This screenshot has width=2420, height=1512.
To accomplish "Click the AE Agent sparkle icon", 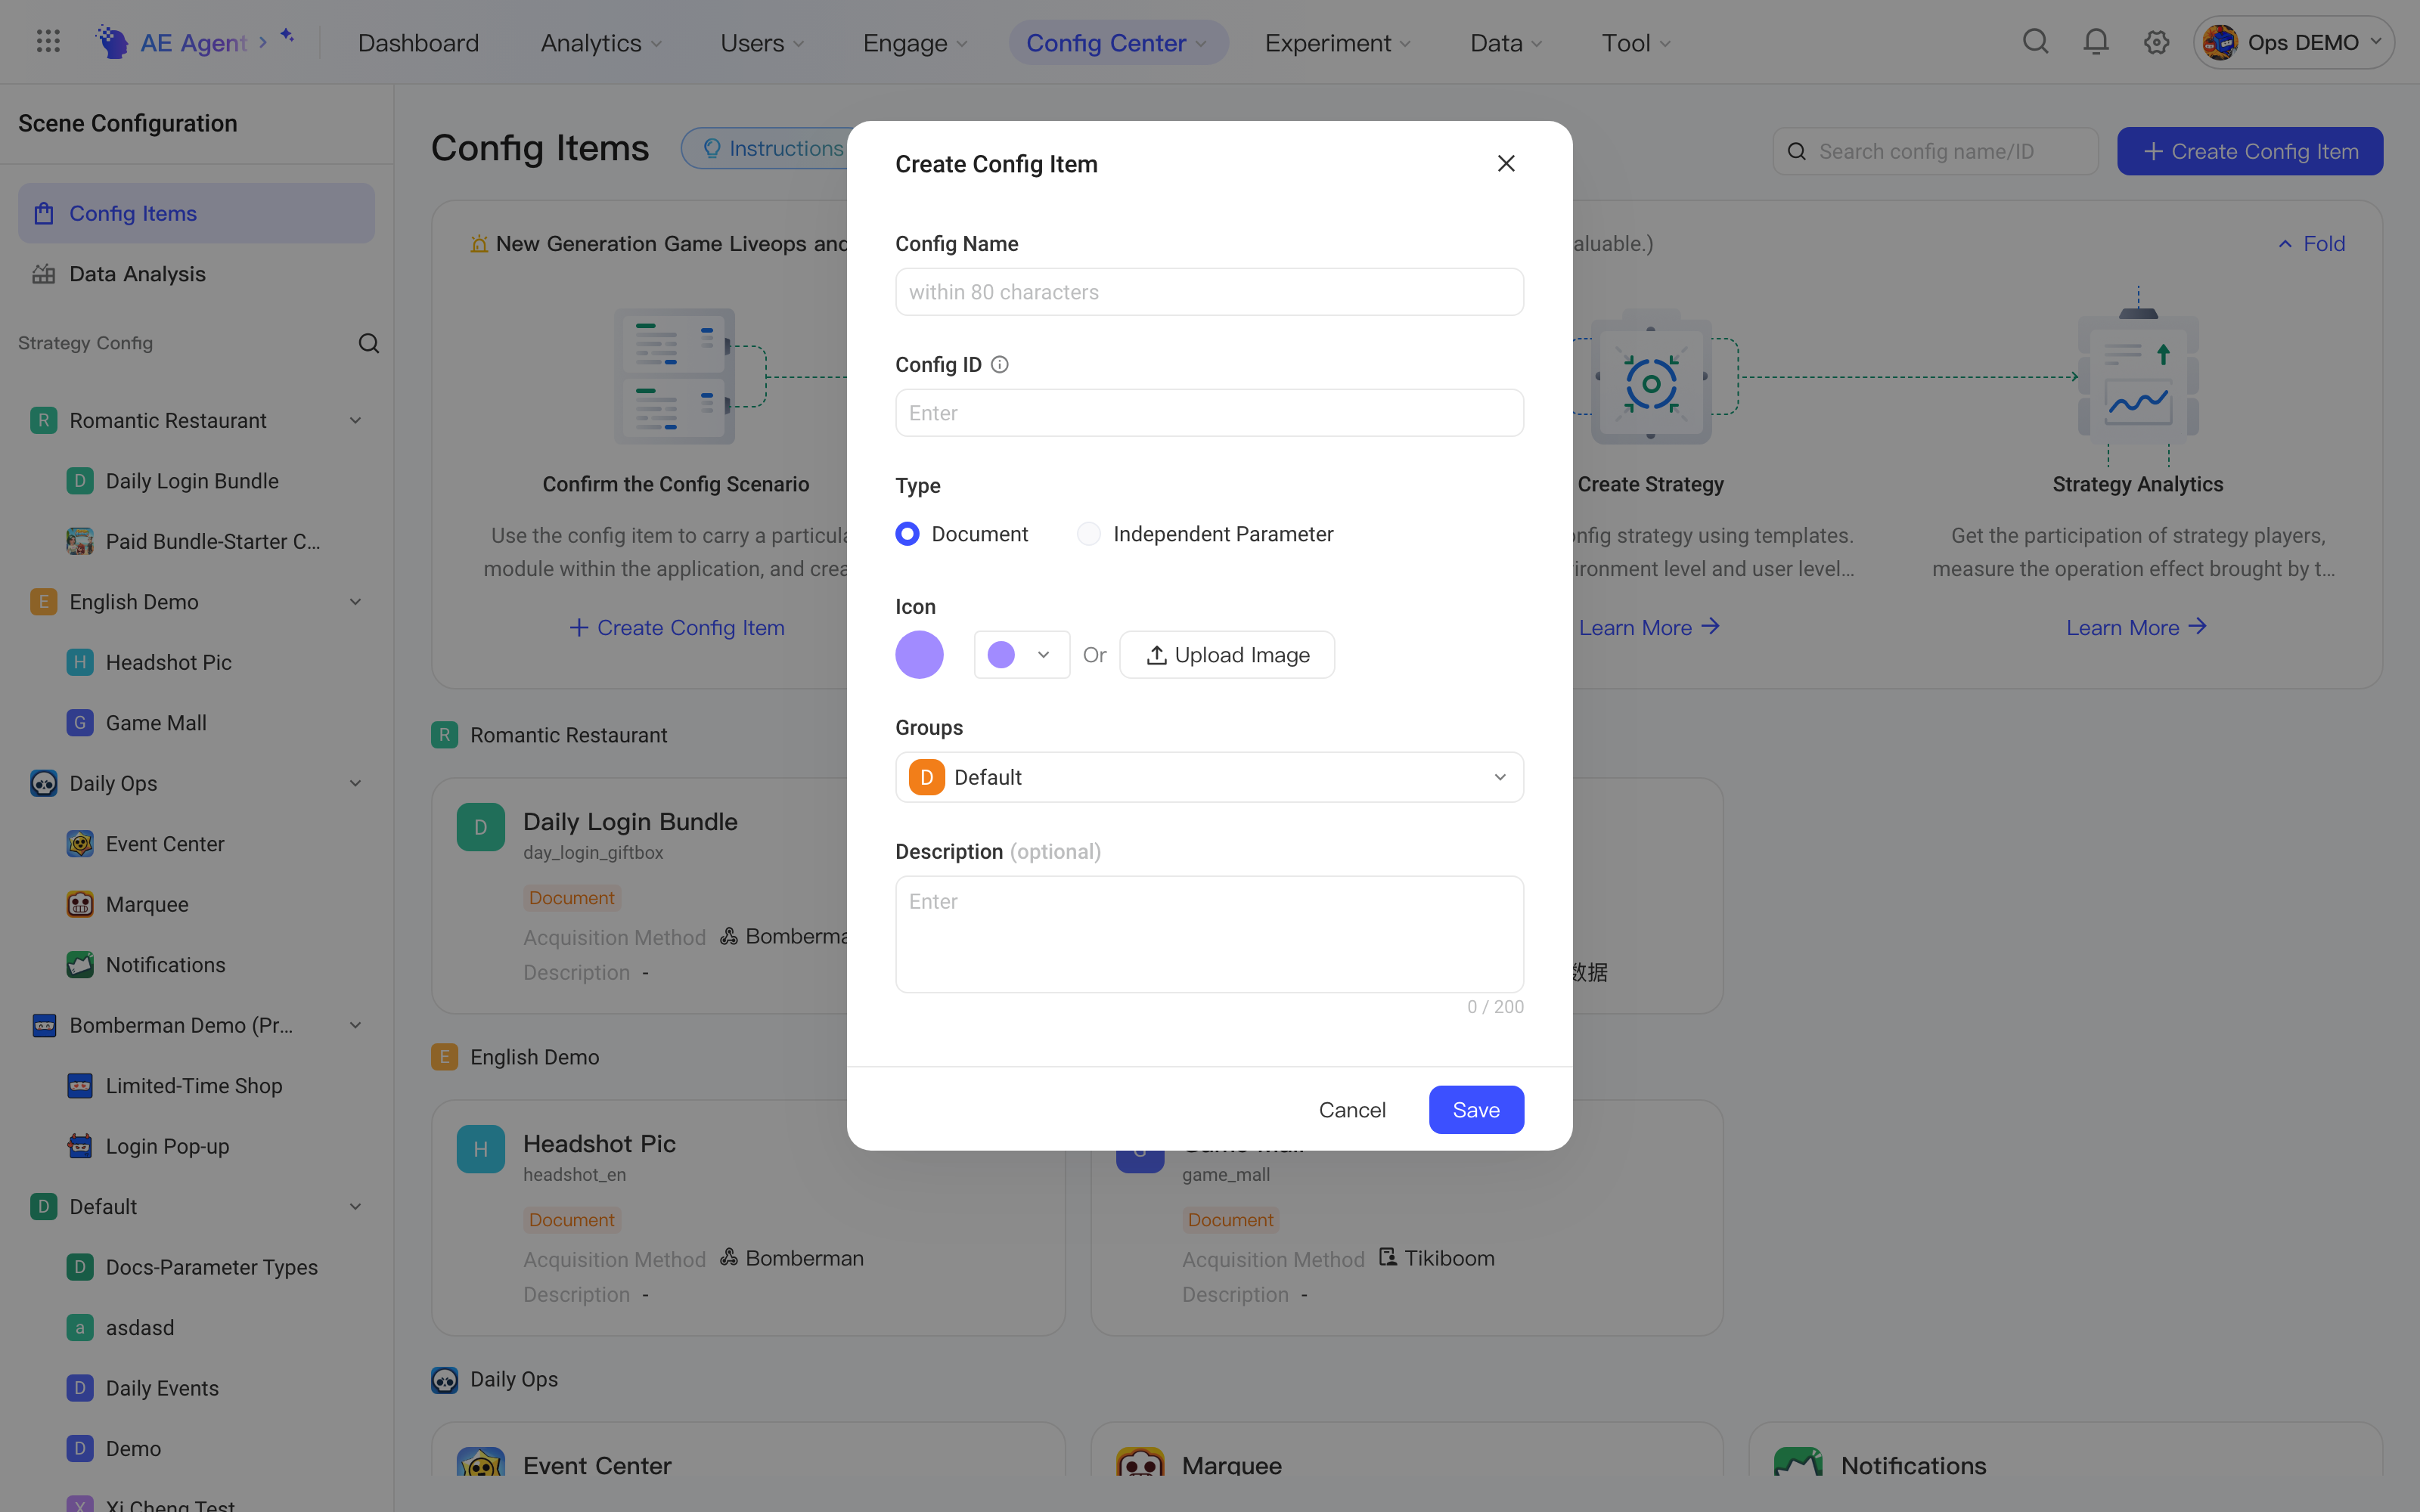I will 287,36.
